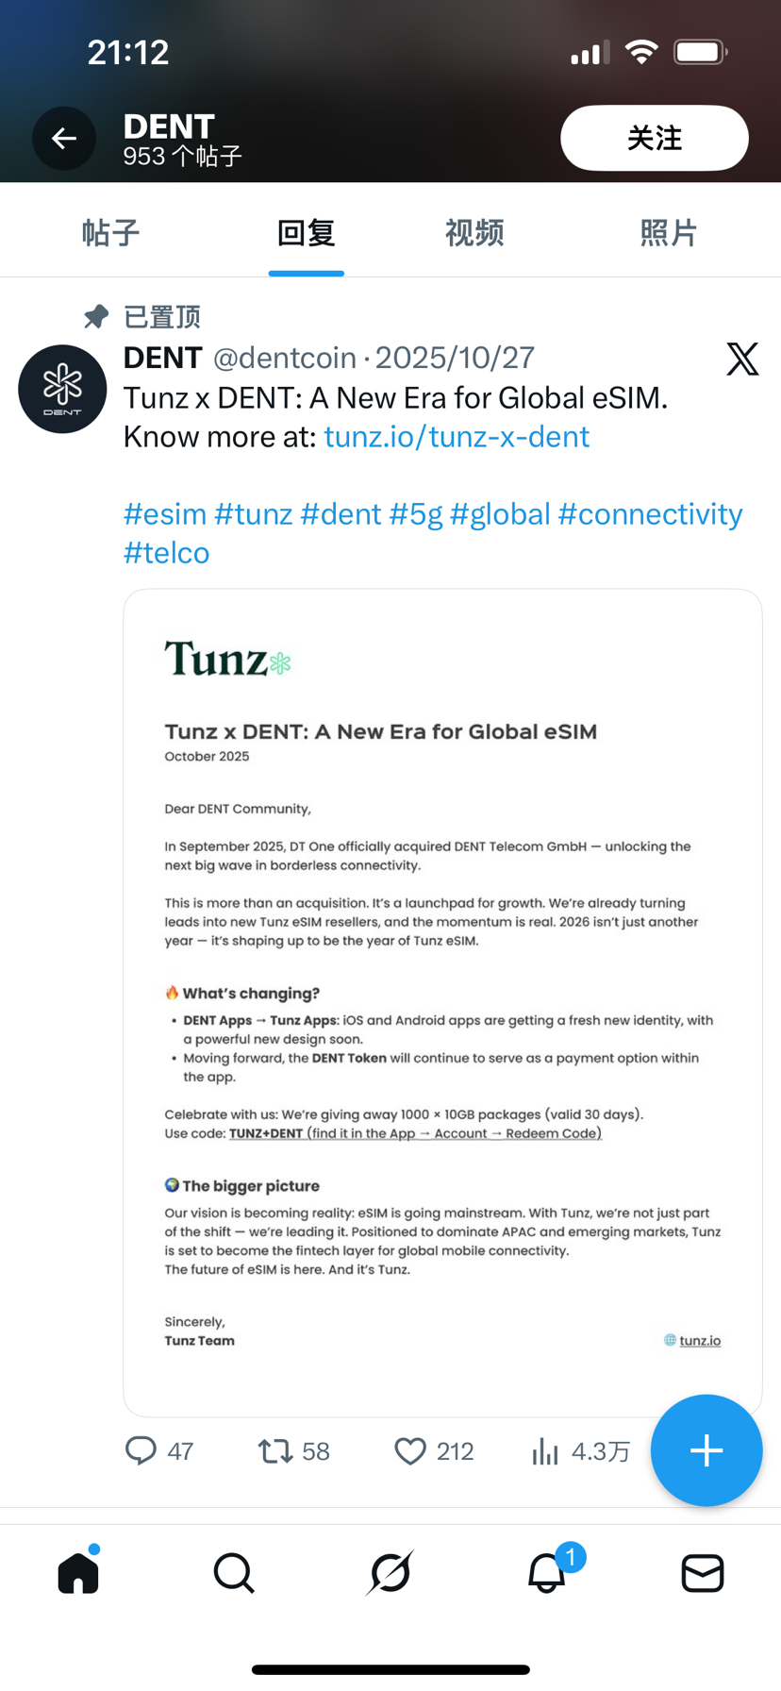This screenshot has height=1691, width=781.
Task: Open the 视频 tab
Action: point(474,233)
